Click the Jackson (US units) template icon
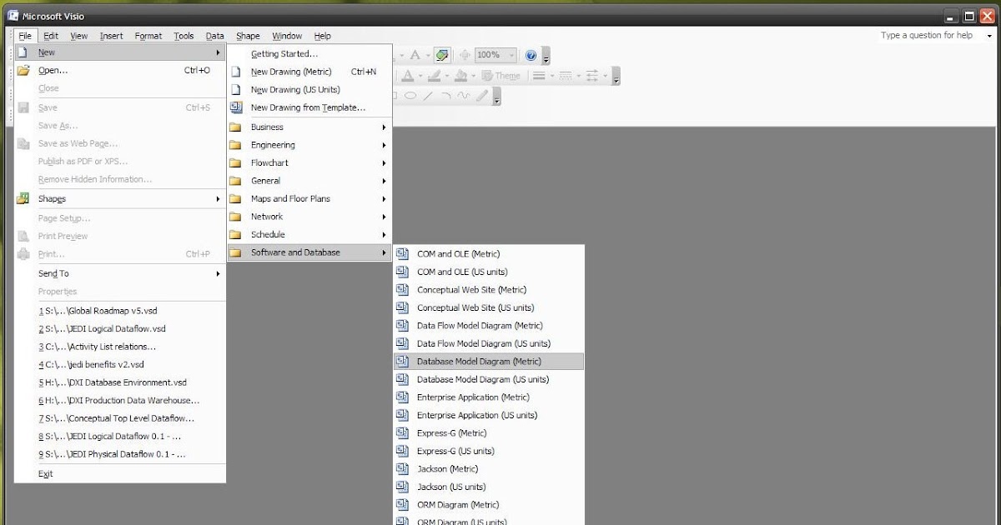Screen dimensions: 1001x525 pyautogui.click(x=402, y=487)
